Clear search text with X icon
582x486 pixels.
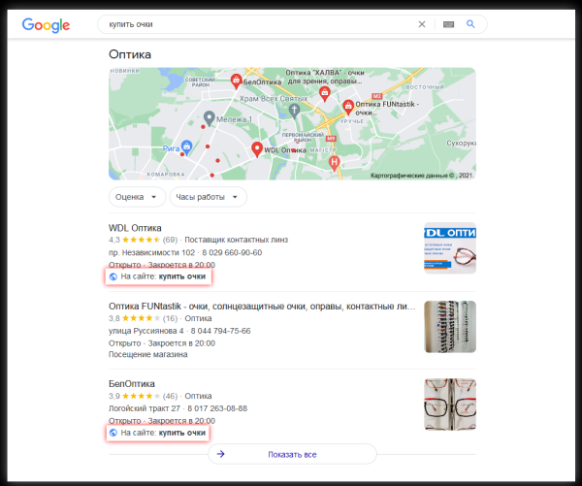click(x=421, y=24)
